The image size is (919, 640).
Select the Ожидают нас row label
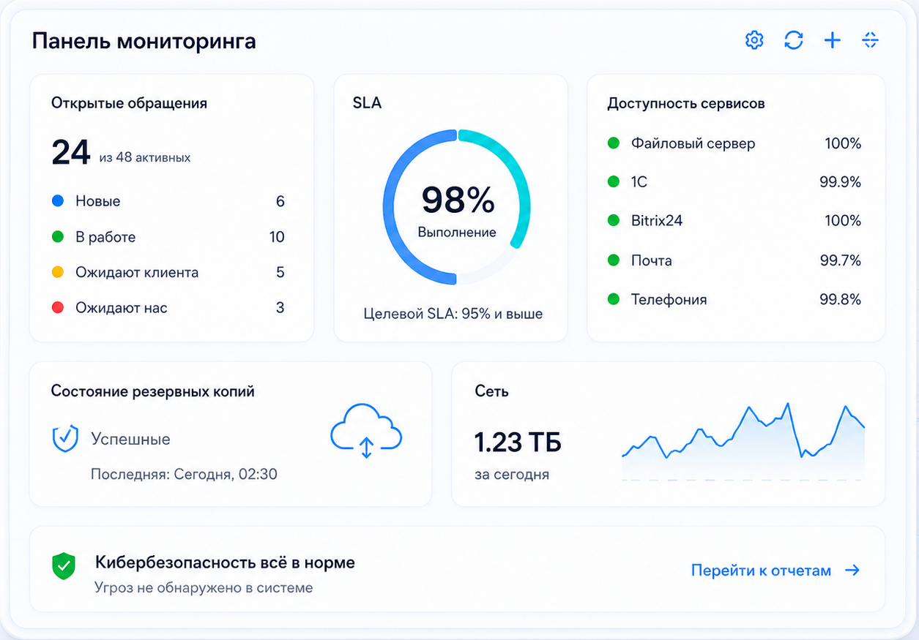pyautogui.click(x=122, y=308)
